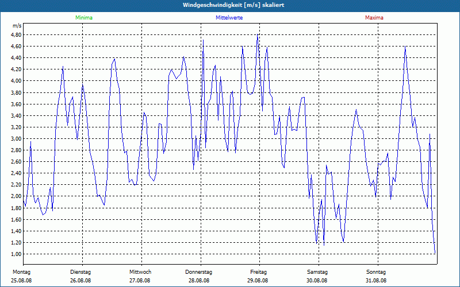Viewport: 460px width, 287px height.
Task: Click the 3,60 y-axis value
Action: [x=17, y=104]
